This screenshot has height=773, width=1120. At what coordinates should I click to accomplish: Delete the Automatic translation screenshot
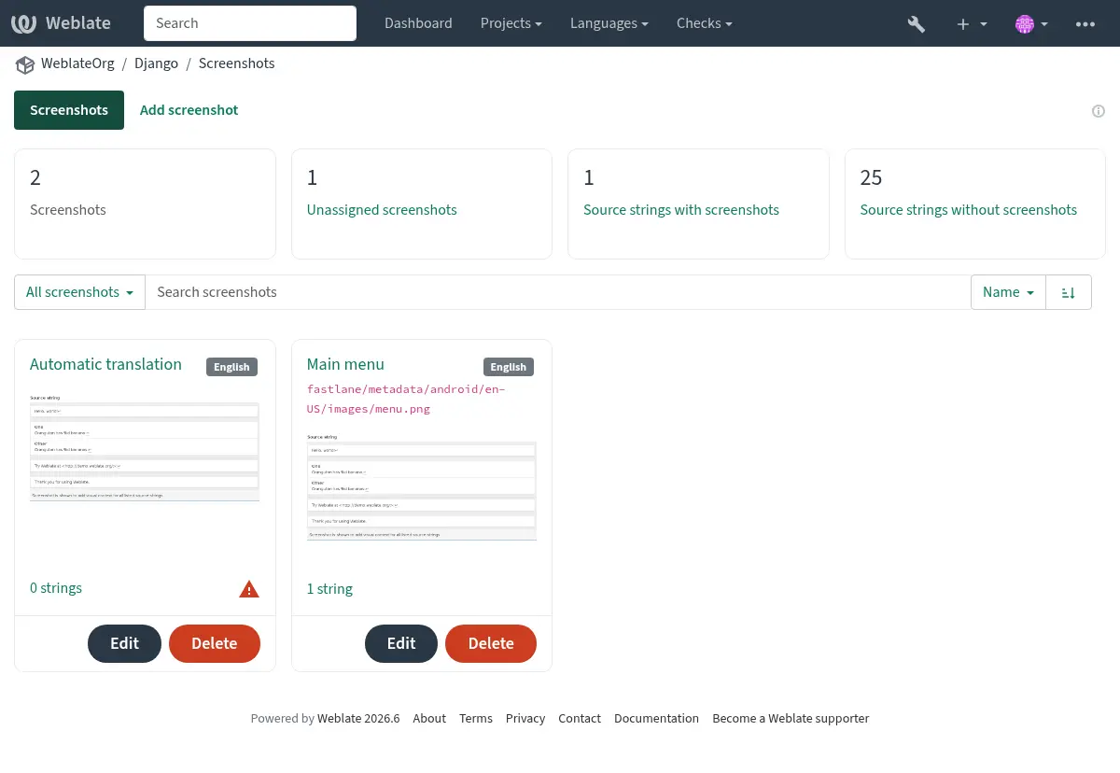coord(214,643)
